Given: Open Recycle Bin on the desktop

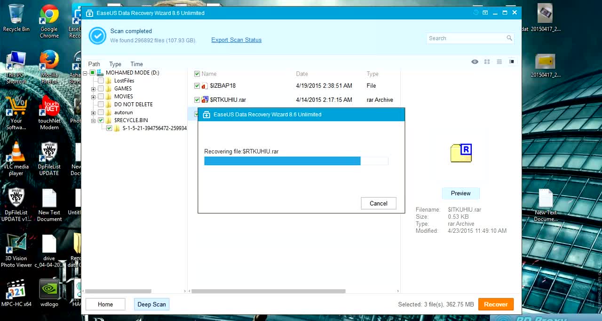Looking at the screenshot, I should (x=16, y=18).
